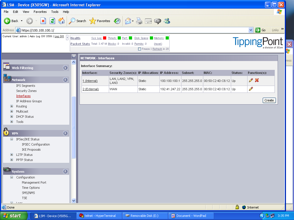Click the edit pencil for Internal interface

coord(251,80)
